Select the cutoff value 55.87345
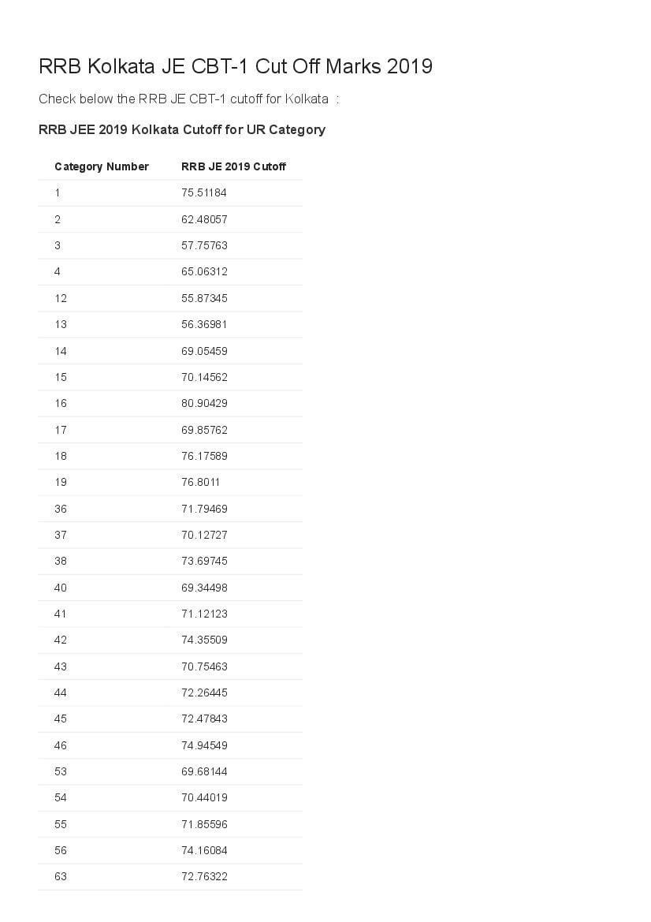The height and width of the screenshot is (922, 651). [x=204, y=298]
